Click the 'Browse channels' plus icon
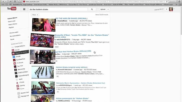182x102 pixels. click(x=19, y=93)
